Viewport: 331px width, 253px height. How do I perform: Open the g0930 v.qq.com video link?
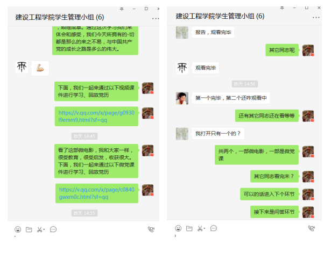point(96,116)
